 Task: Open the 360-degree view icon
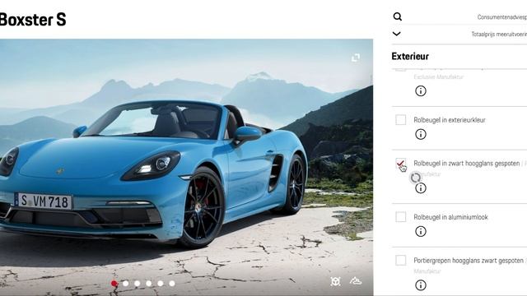coord(335,281)
